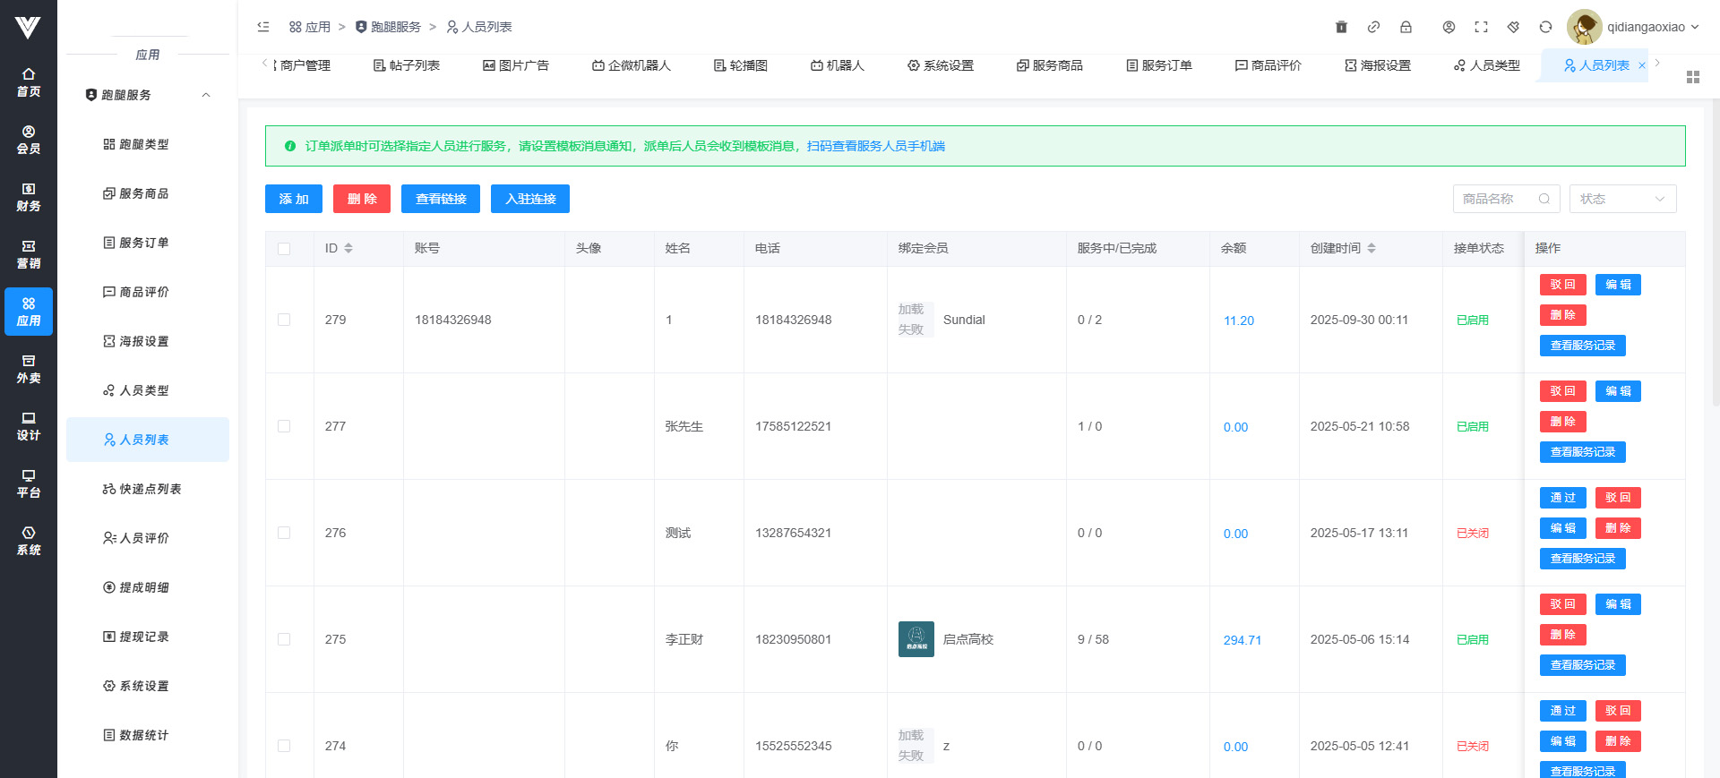The image size is (1720, 778).
Task: Collapse the sidebar menu toggle icon
Action: [x=263, y=27]
